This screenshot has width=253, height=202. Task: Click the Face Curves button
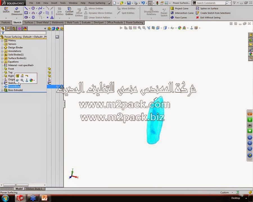(x=179, y=17)
